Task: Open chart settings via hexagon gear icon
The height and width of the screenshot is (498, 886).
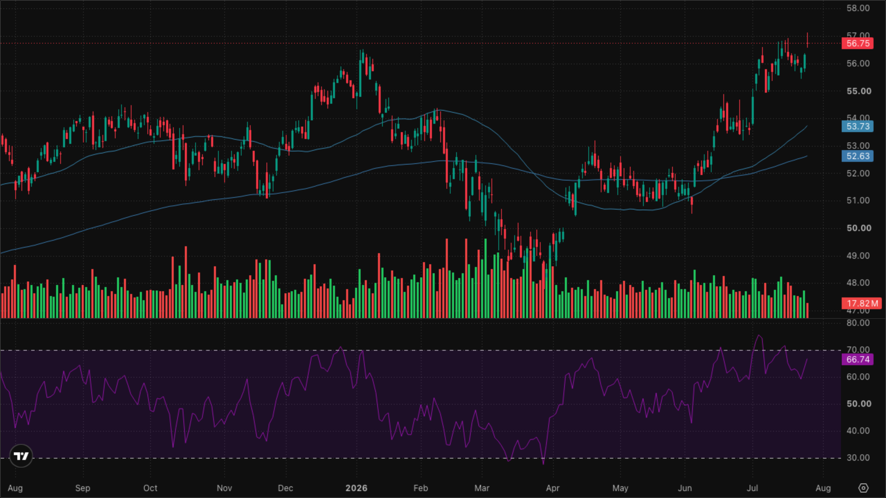Action: pyautogui.click(x=864, y=488)
